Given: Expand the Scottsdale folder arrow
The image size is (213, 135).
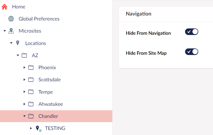Looking at the screenshot, I should (24, 79).
